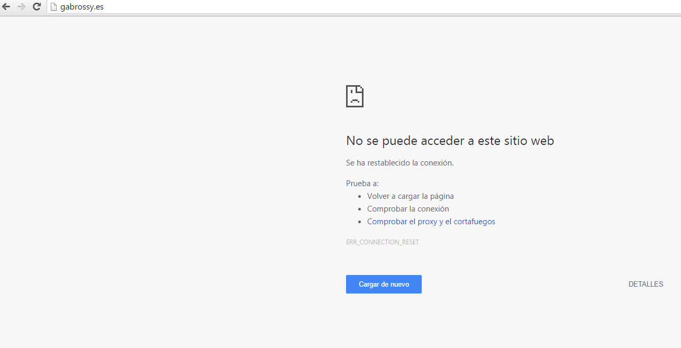This screenshot has width=681, height=348.
Task: Click the heading 'No se puede acceder a este sitio web'
Action: tap(450, 141)
